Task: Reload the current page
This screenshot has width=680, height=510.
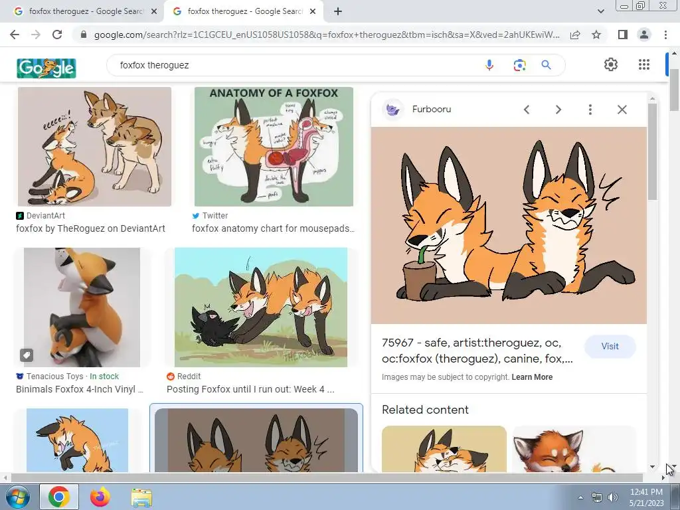Action: [57, 35]
